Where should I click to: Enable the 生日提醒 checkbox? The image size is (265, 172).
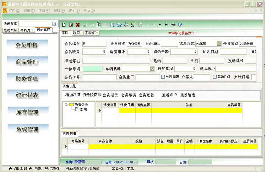pyautogui.click(x=163, y=77)
